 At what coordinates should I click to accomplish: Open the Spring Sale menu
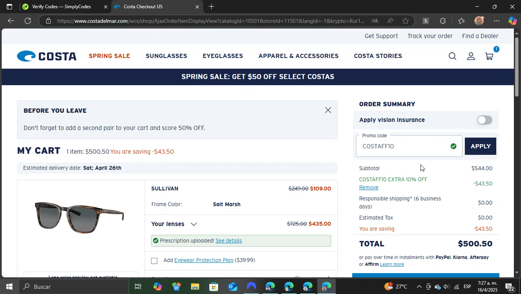(x=109, y=56)
